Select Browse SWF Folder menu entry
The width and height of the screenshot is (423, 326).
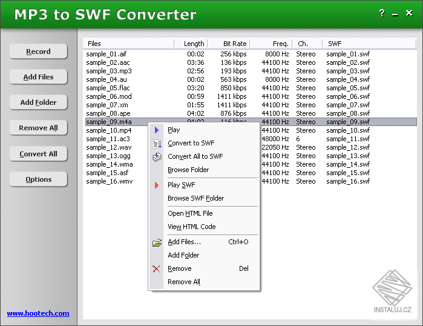tap(204, 198)
